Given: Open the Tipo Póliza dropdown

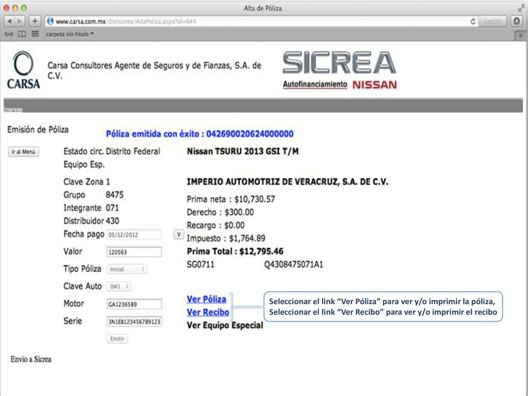Looking at the screenshot, I should [x=127, y=269].
